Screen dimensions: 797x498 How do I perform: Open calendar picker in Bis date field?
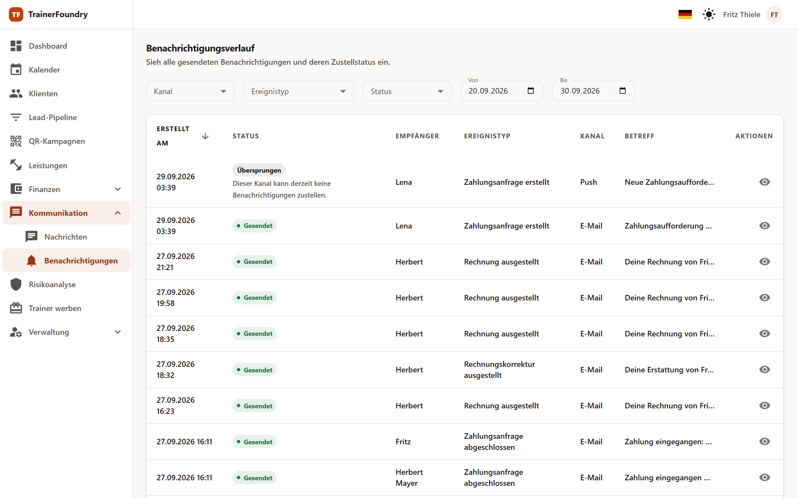622,90
